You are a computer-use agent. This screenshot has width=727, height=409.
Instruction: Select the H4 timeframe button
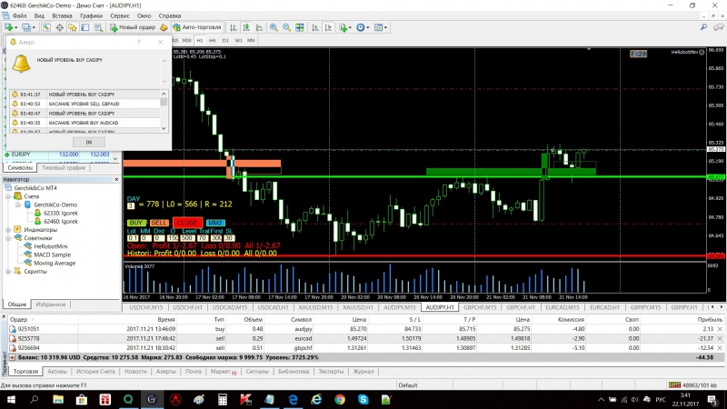coord(213,40)
